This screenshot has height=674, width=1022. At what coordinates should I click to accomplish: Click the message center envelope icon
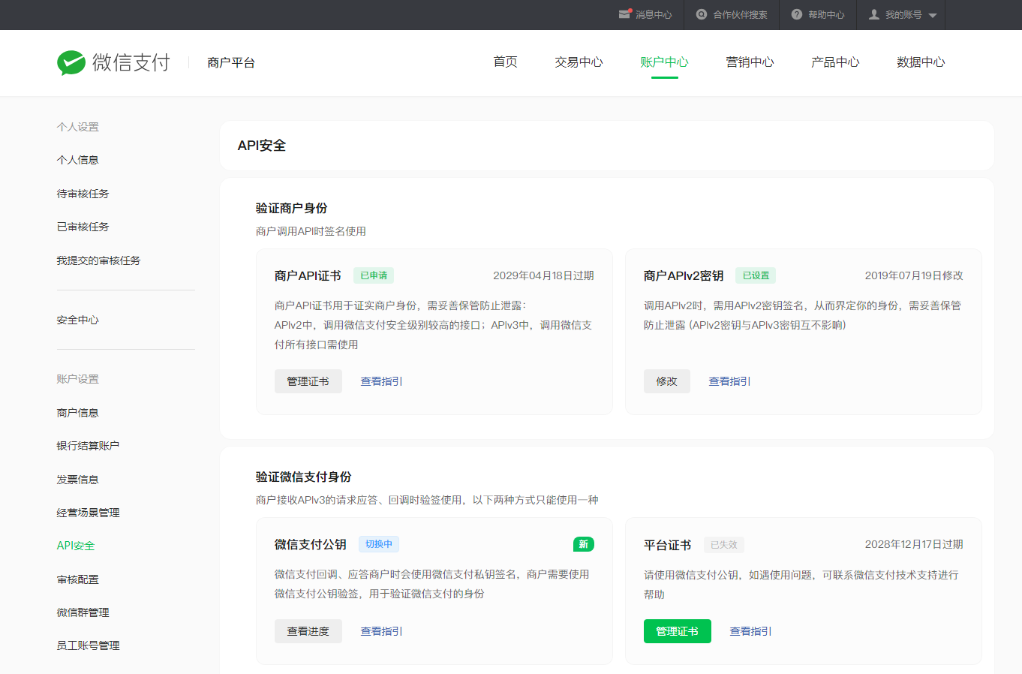coord(624,14)
